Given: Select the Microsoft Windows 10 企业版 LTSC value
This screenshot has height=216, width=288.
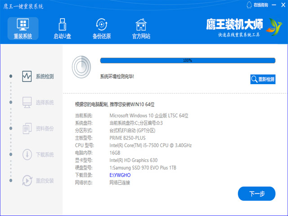Looking at the screenshot, I should click(x=149, y=116).
